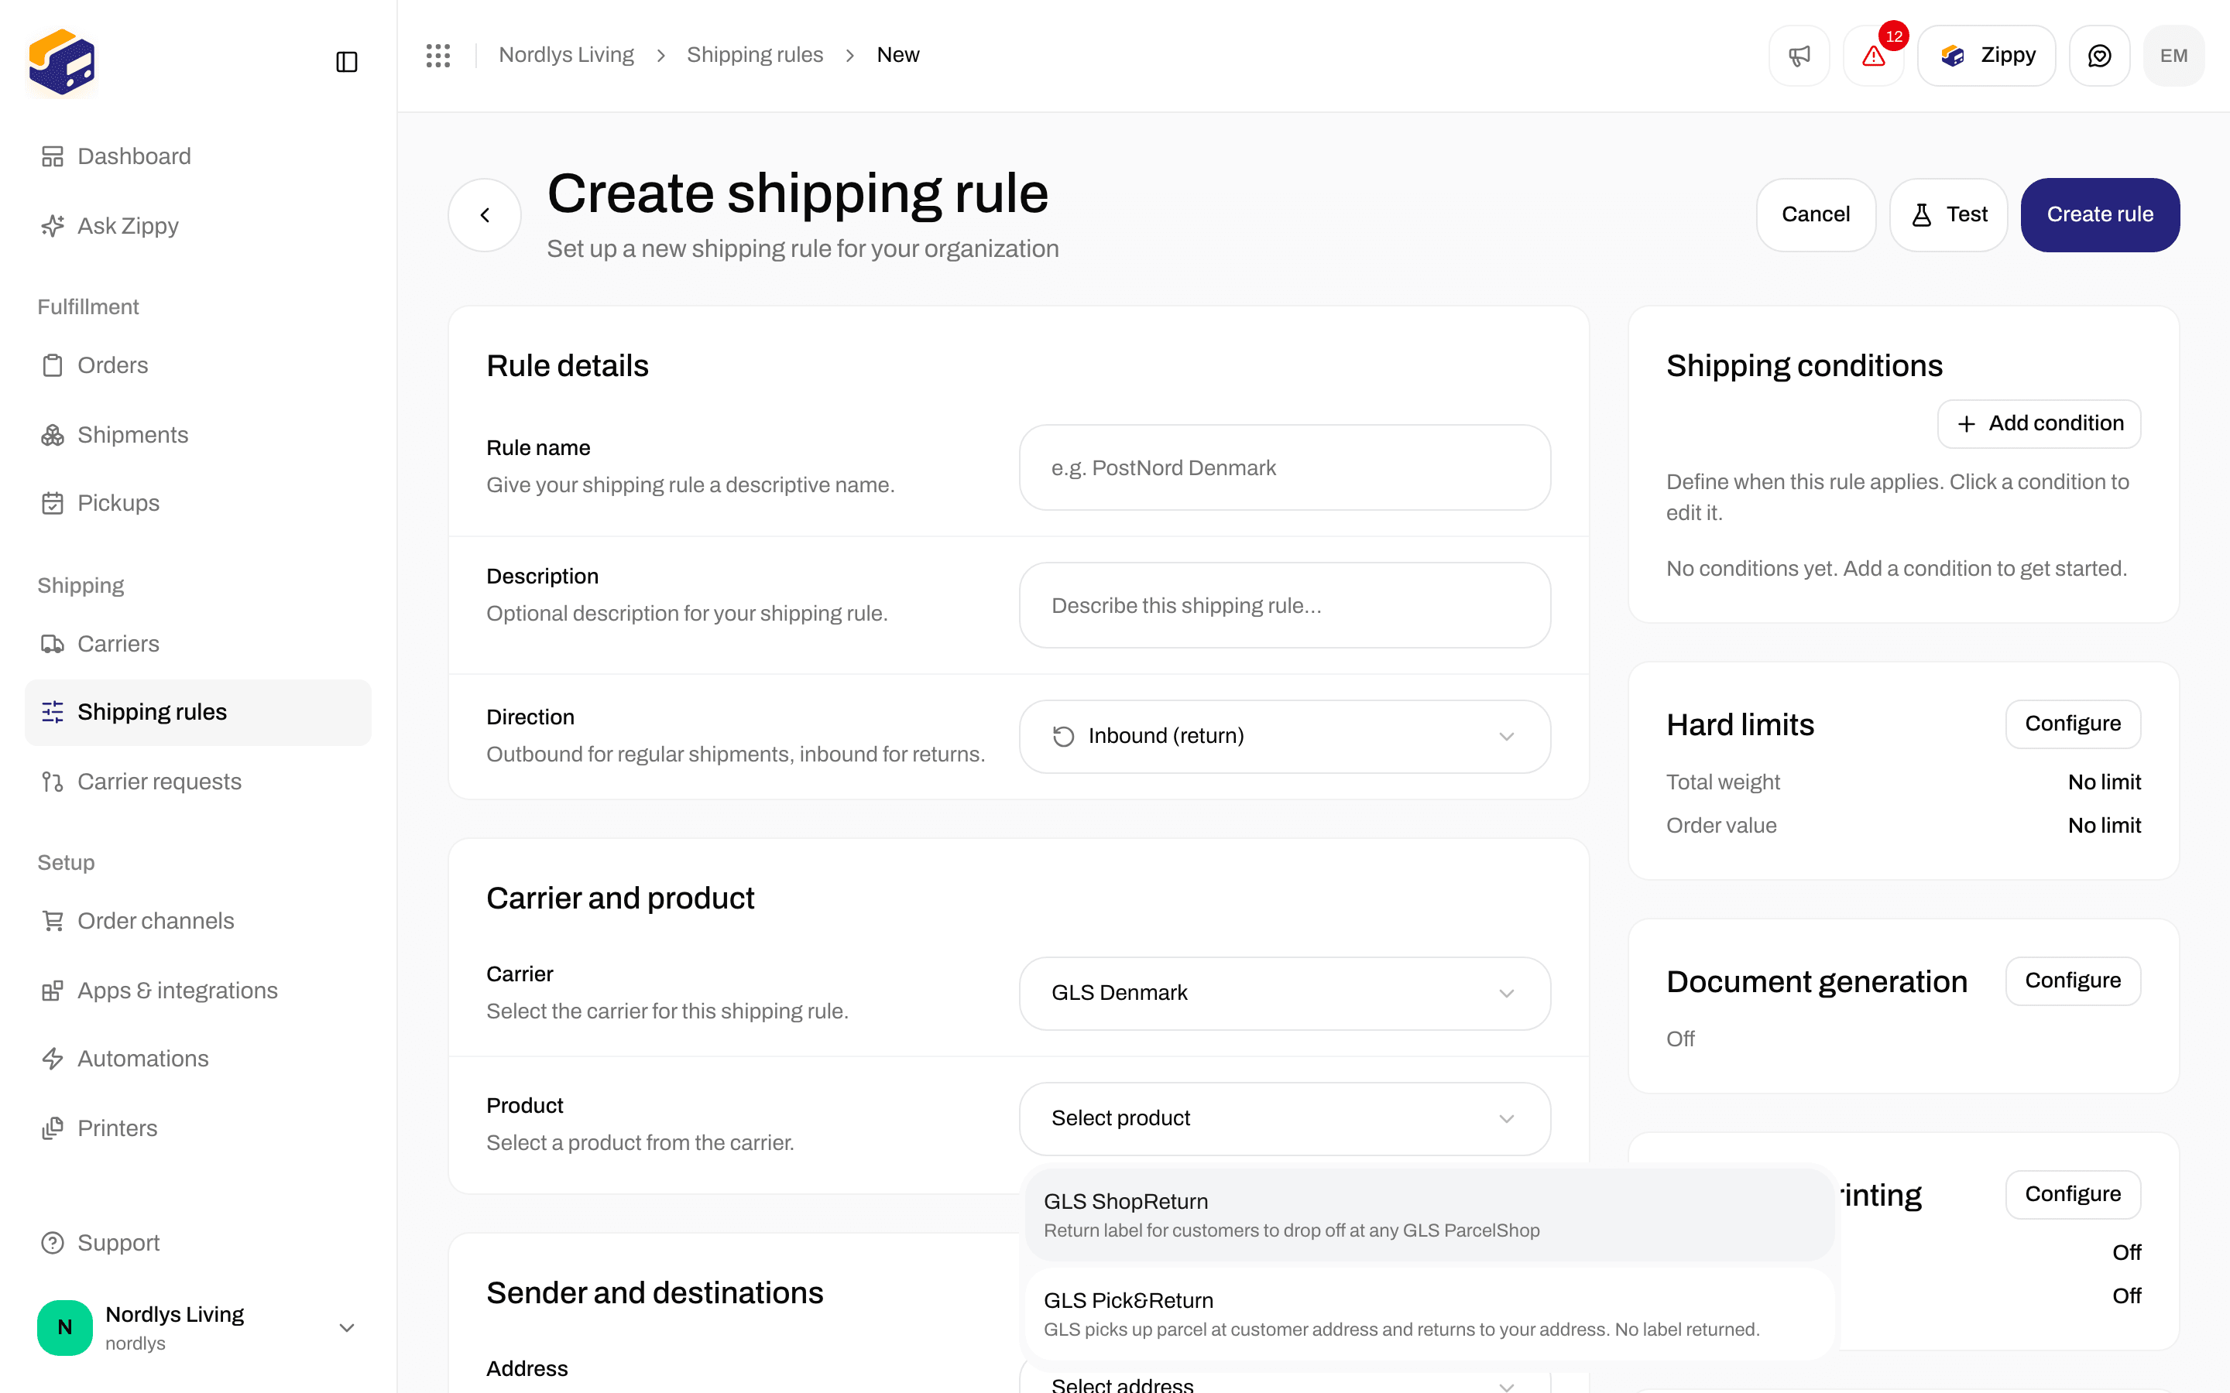
Task: Click the Orders clipboard icon
Action: (53, 366)
